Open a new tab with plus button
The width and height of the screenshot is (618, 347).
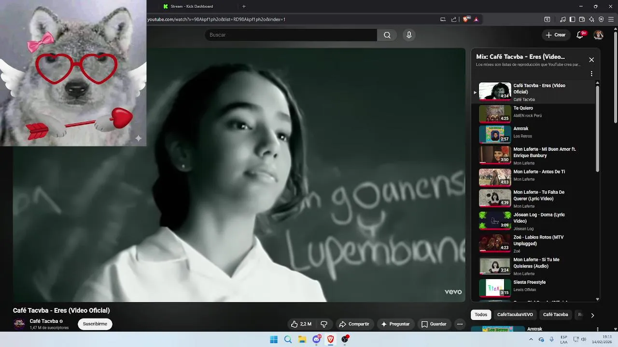click(x=244, y=6)
